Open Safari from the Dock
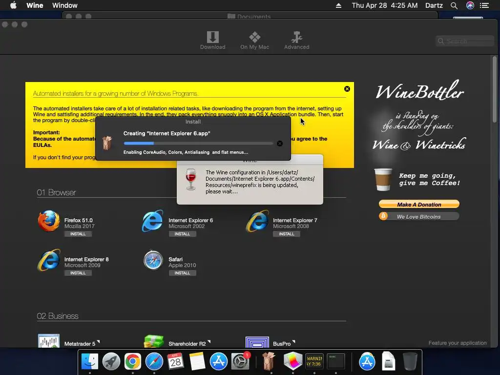This screenshot has height=375, width=500. [x=154, y=362]
